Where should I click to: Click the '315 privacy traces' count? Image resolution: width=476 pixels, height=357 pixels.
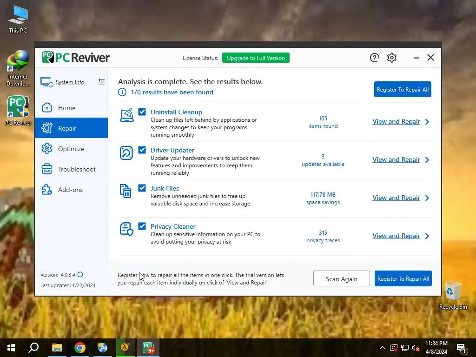point(323,237)
